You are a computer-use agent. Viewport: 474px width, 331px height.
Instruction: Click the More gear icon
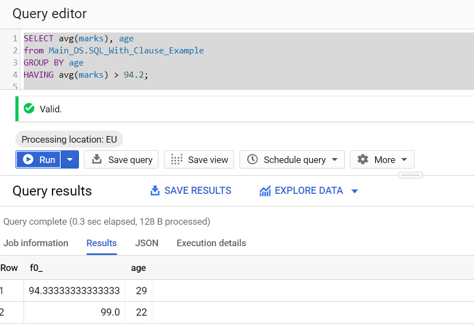363,160
